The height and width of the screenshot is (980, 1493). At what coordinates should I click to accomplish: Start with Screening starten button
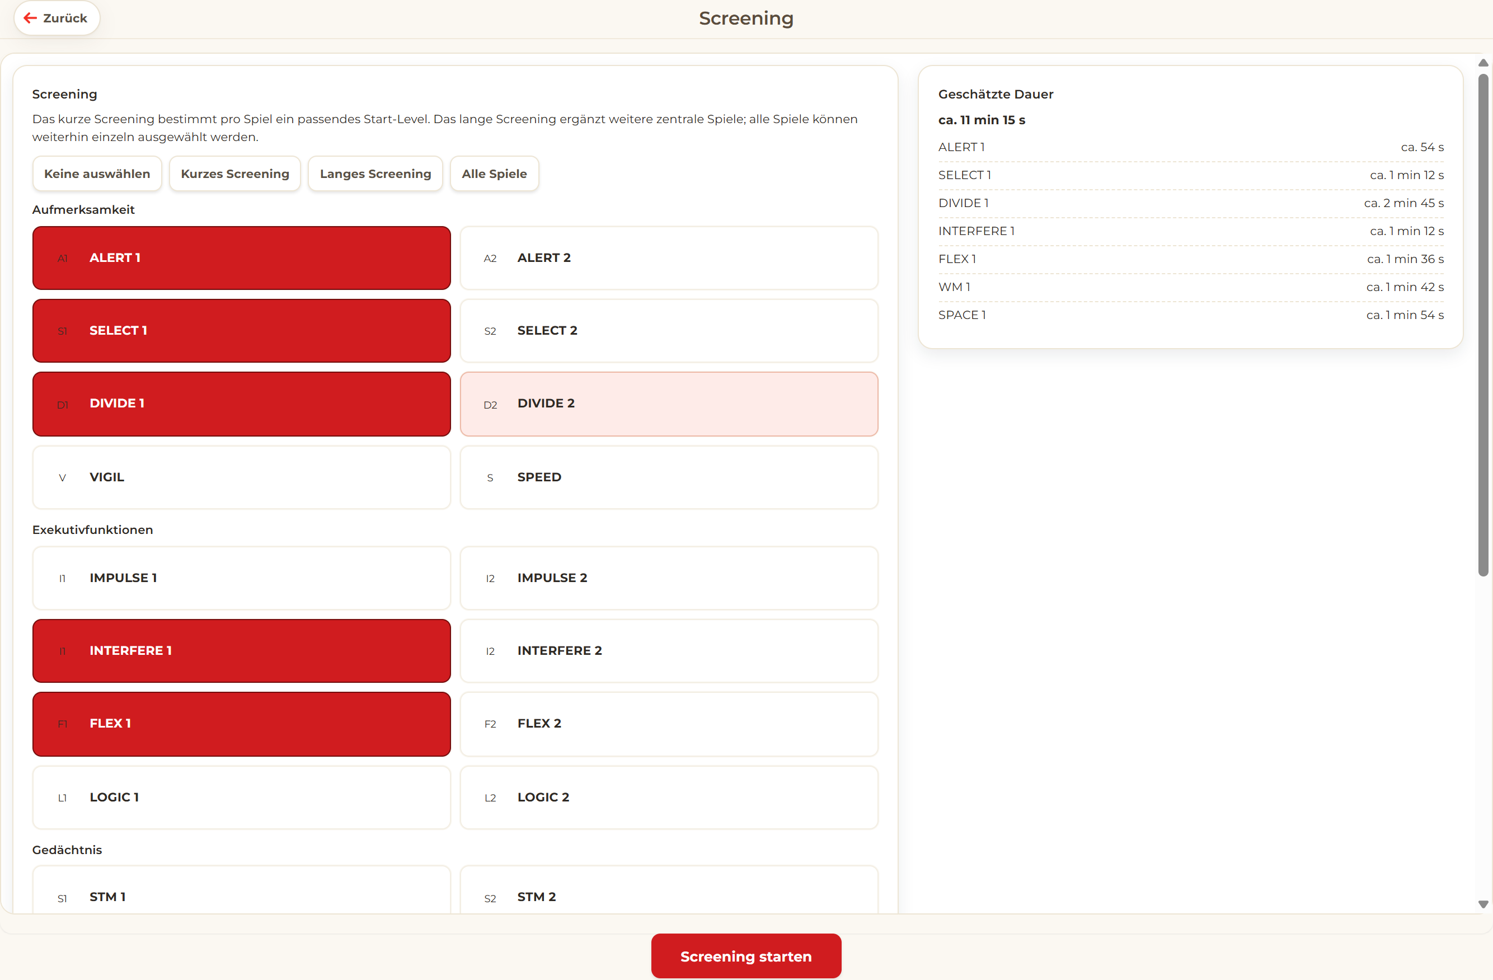(746, 956)
